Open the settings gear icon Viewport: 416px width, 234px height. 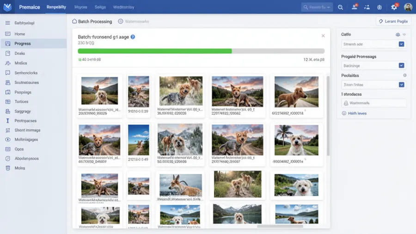tap(394, 7)
